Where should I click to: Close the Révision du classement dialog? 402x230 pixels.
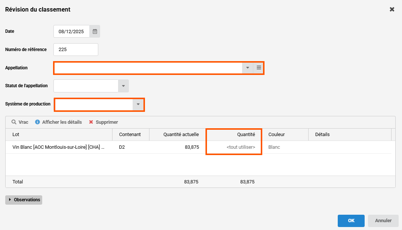click(x=392, y=10)
